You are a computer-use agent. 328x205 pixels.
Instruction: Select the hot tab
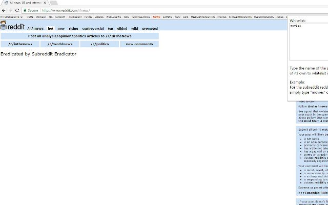pos(51,29)
